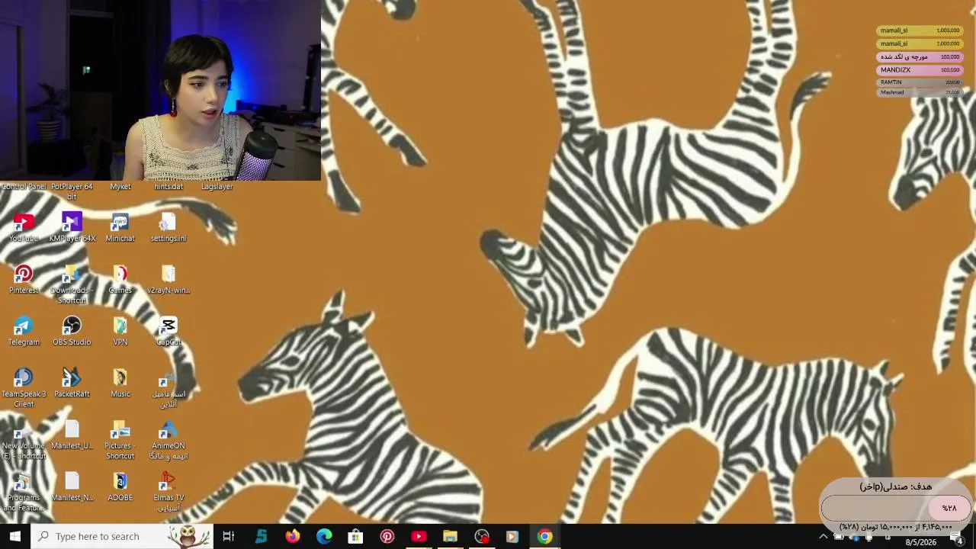Select the Games folder on desktop
Image resolution: width=976 pixels, height=549 pixels.
point(120,280)
